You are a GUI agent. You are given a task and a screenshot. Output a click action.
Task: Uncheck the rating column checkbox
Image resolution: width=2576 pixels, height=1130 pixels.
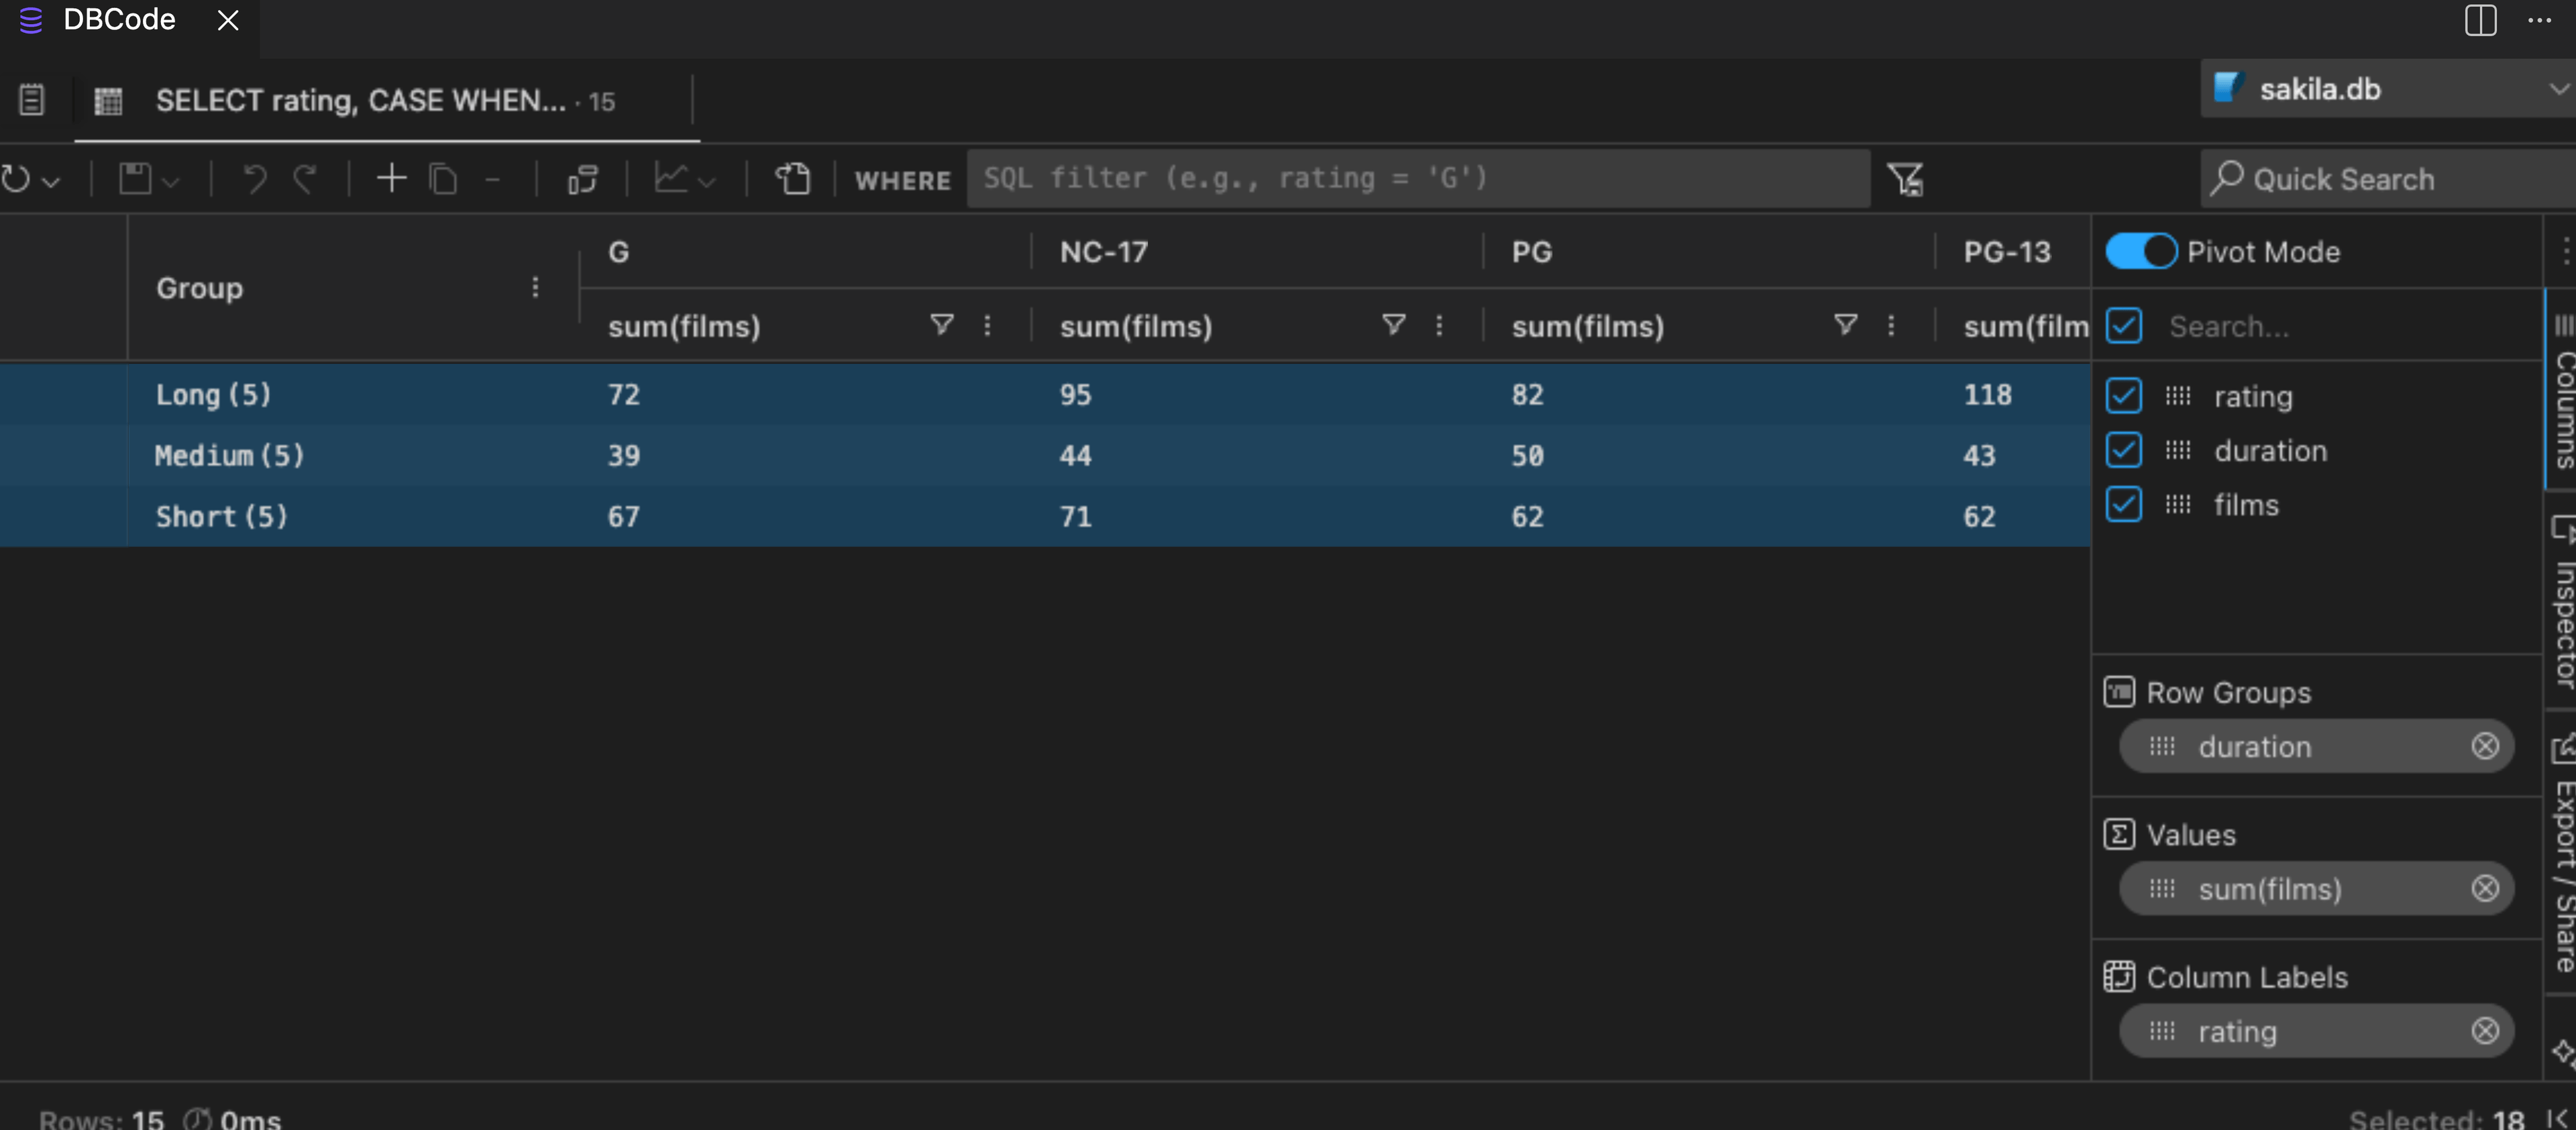point(2124,396)
